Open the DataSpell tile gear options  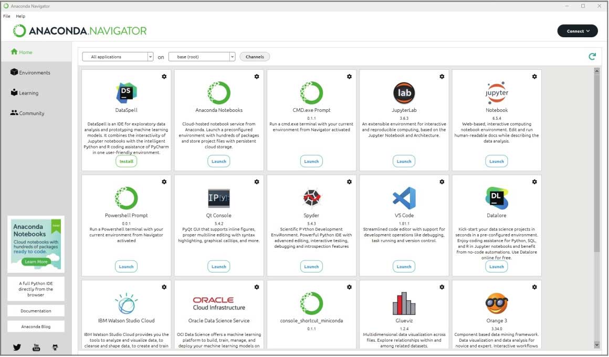point(164,77)
